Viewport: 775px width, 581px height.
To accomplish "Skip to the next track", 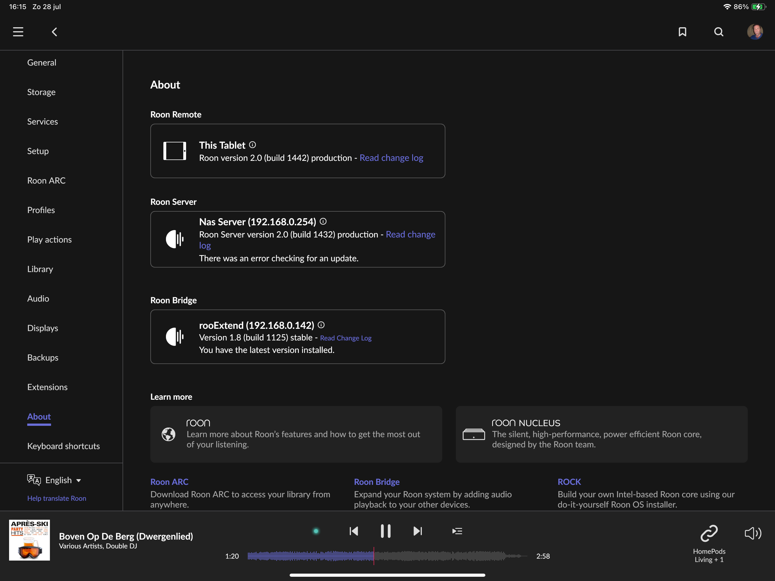I will [417, 531].
